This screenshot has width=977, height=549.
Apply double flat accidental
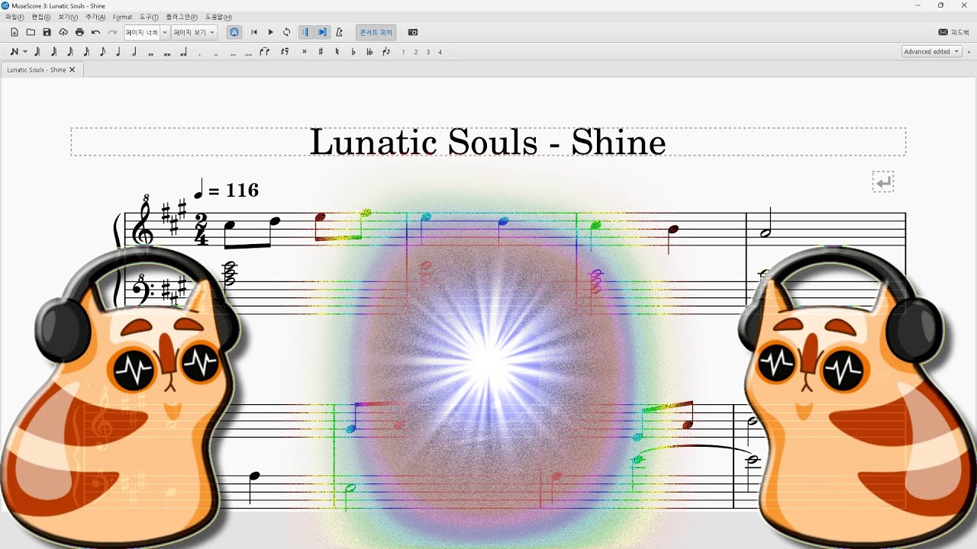369,52
